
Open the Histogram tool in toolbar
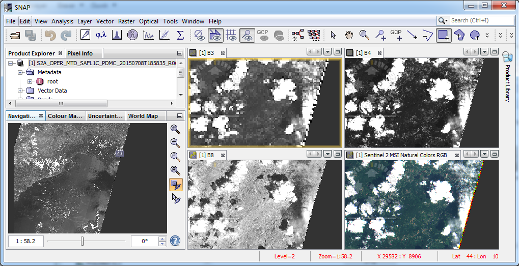pos(117,35)
